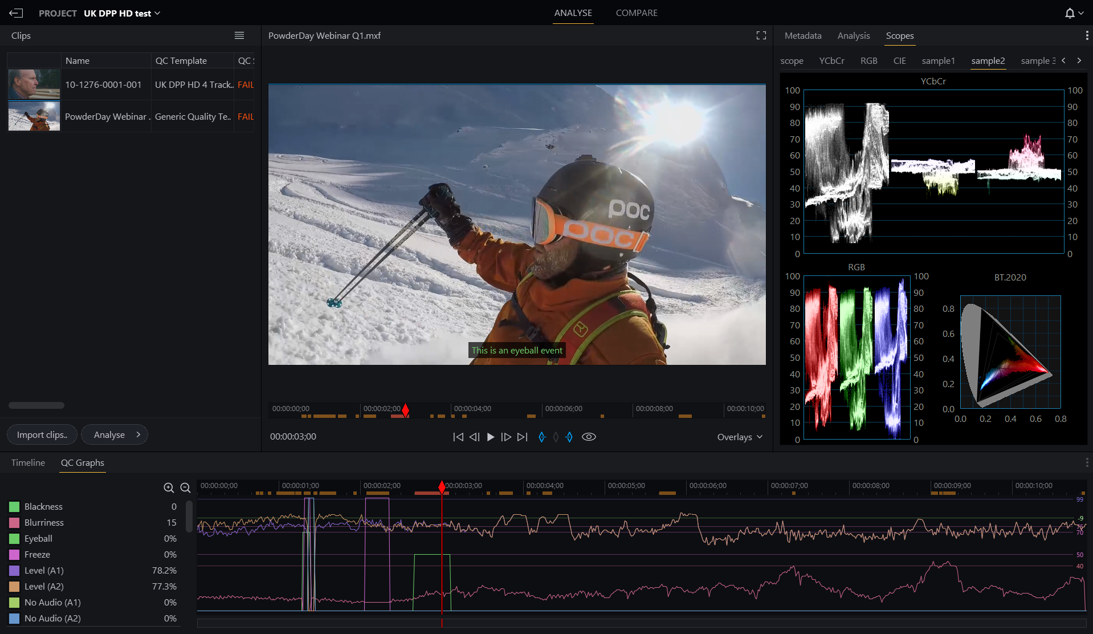Zoom out on the QC graphs
Viewport: 1093px width, 634px height.
185,487
